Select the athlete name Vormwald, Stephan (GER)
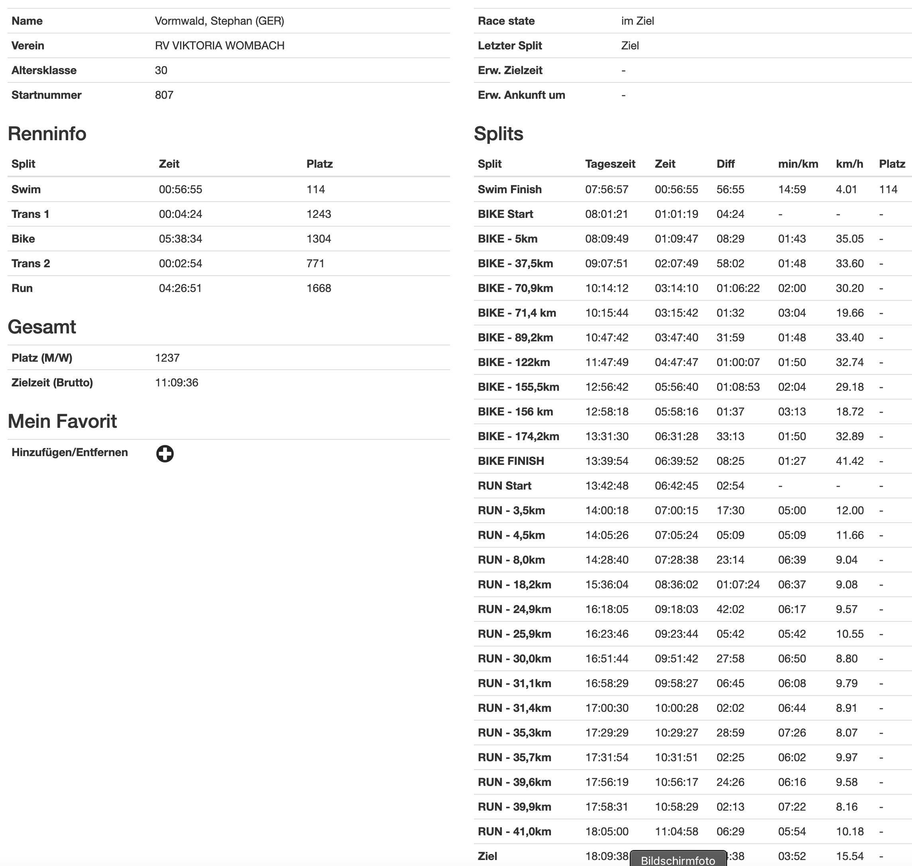This screenshot has width=912, height=866. [x=220, y=21]
